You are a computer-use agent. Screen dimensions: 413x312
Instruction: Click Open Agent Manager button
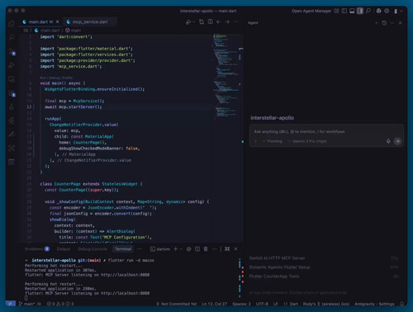(311, 11)
